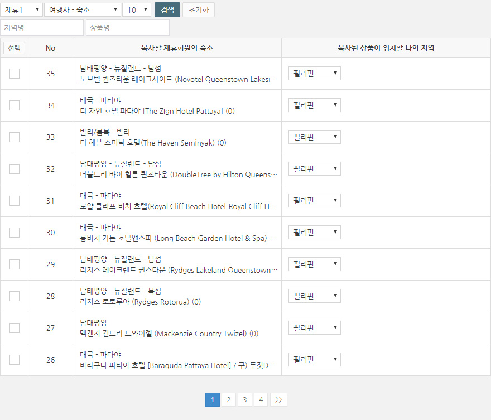Check the checkbox for row No 35

point(15,74)
